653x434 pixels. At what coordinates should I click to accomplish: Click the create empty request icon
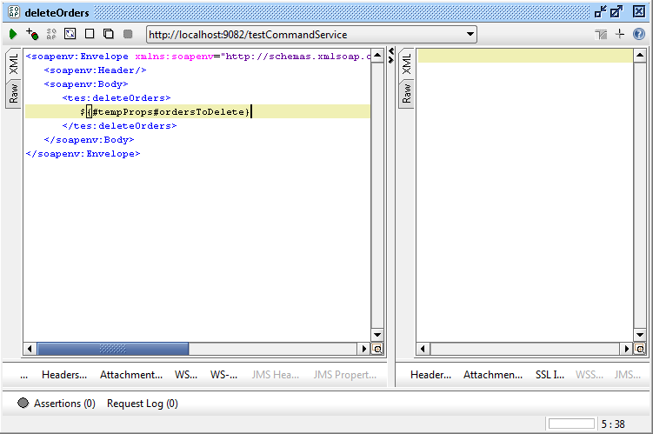[90, 34]
